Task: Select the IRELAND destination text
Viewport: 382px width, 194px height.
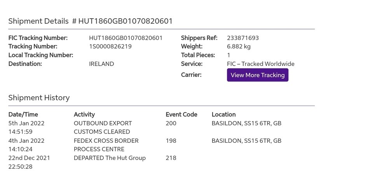Action: (101, 64)
